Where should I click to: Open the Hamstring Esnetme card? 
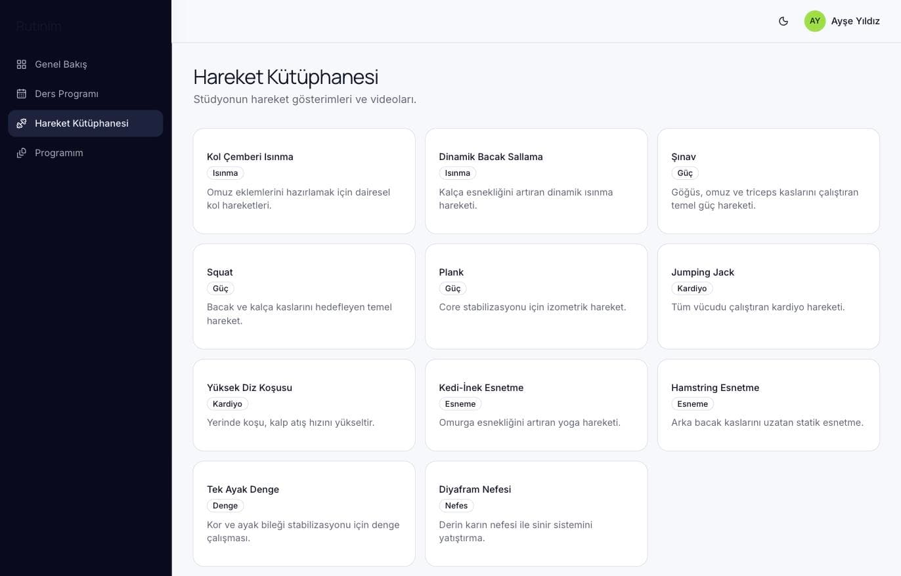768,405
